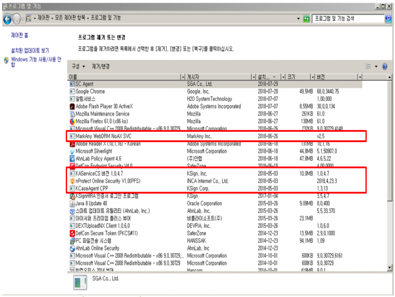Image resolution: width=395 pixels, height=297 pixels.
Task: Click the Mozilla Maintenance Service icon
Action: pos(72,114)
